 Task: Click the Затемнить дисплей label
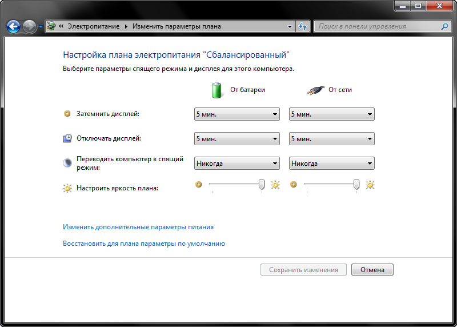[x=108, y=114]
